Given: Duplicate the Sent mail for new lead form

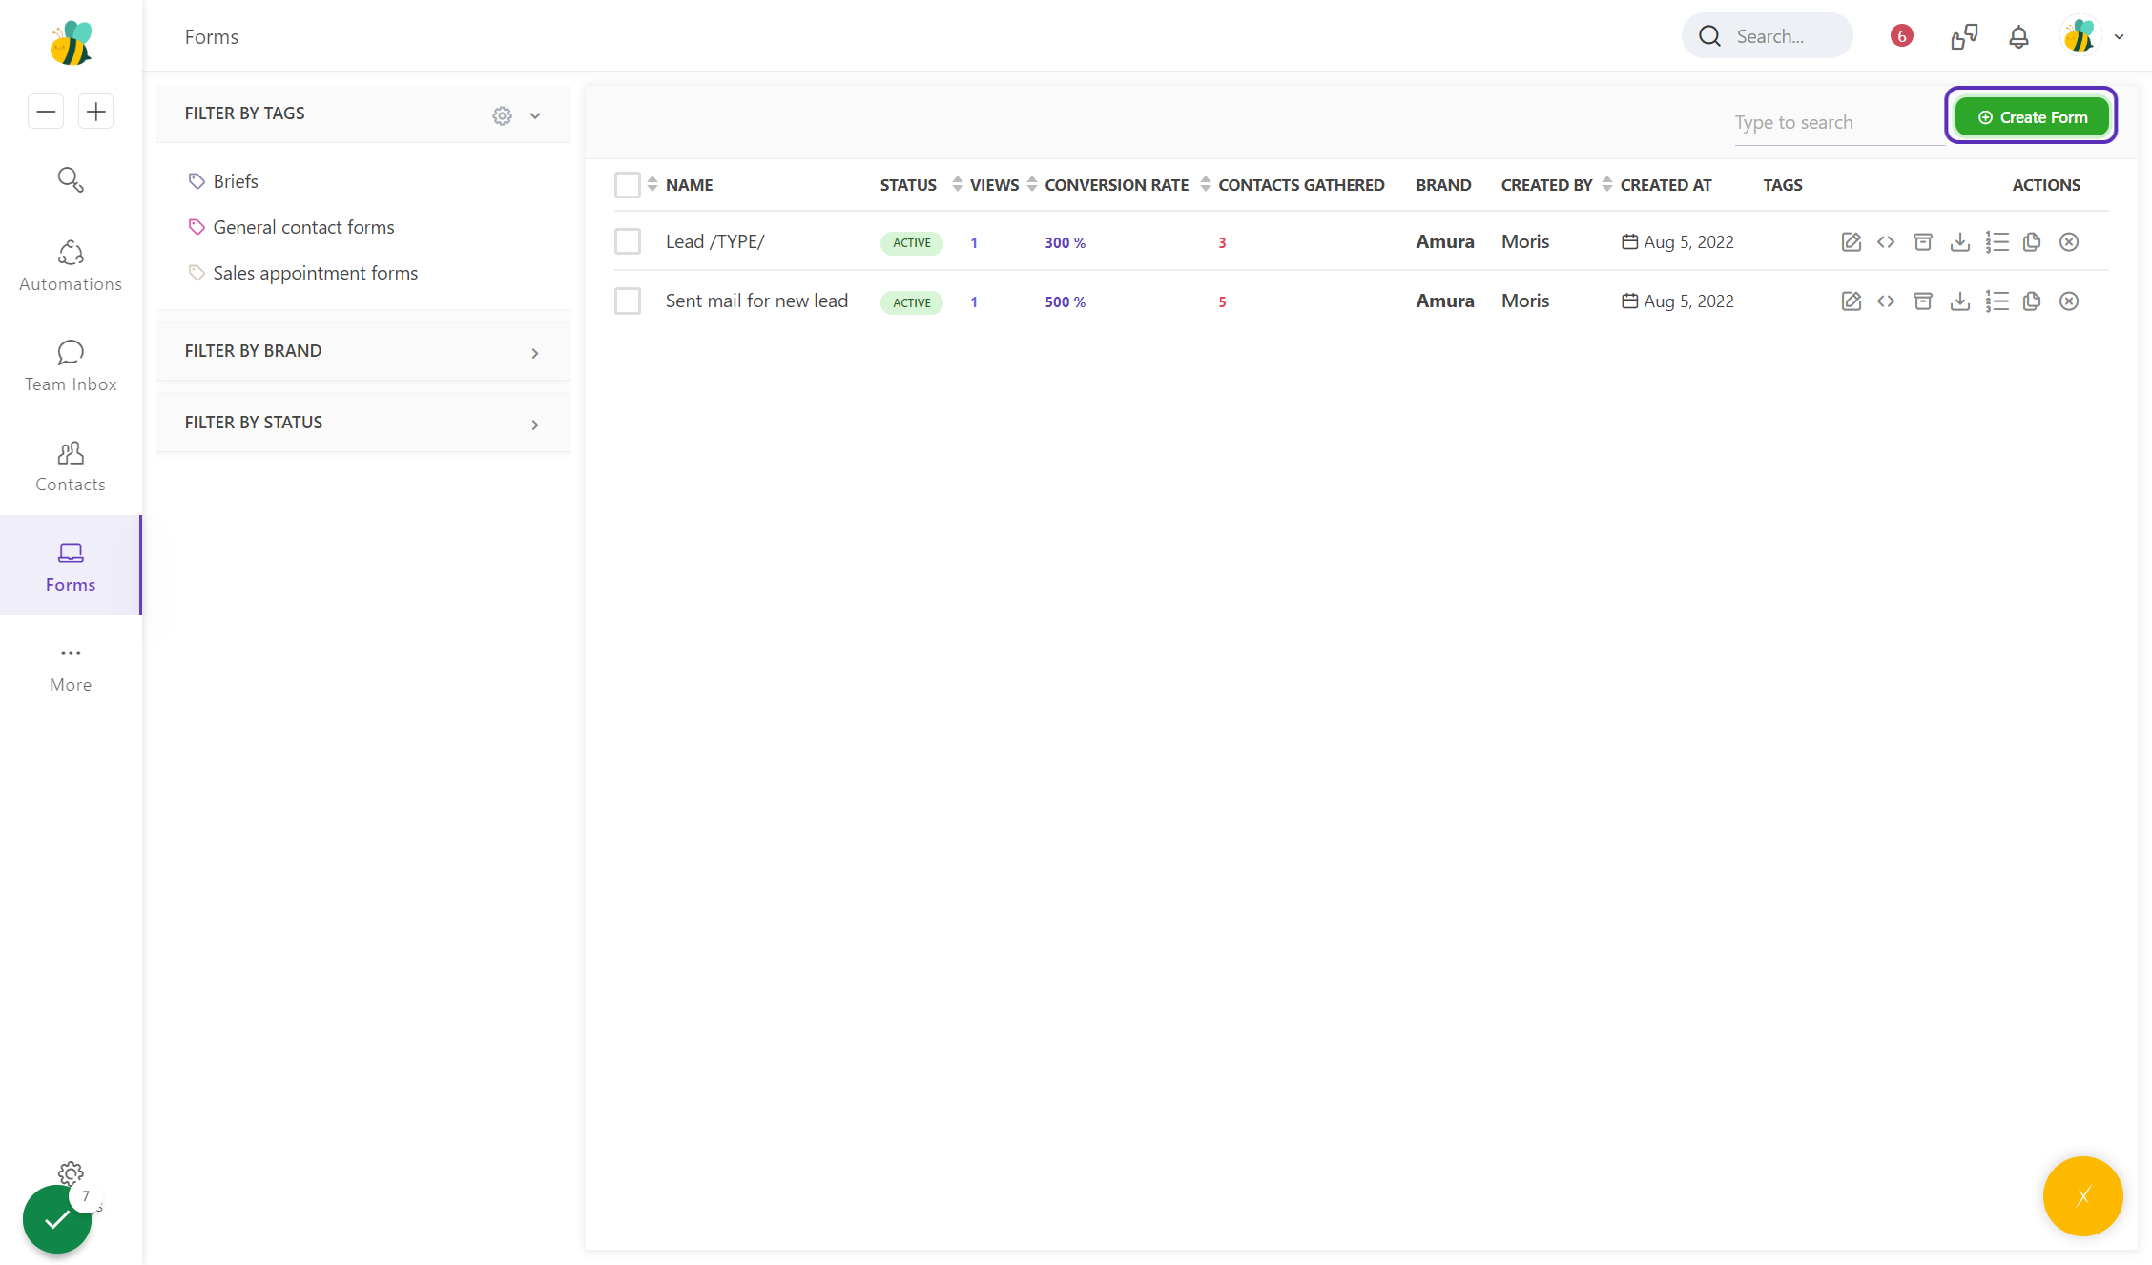Looking at the screenshot, I should tap(2032, 301).
